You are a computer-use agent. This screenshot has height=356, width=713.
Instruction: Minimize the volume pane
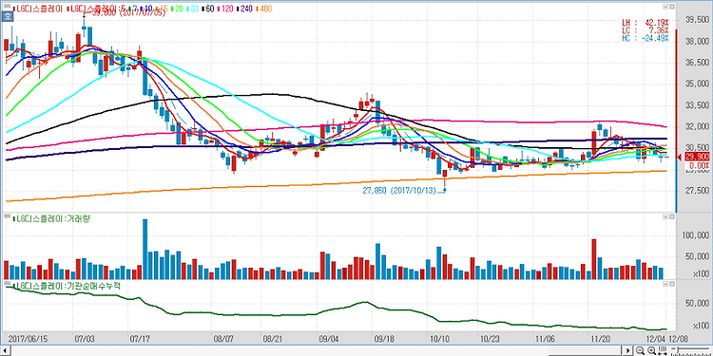665,217
